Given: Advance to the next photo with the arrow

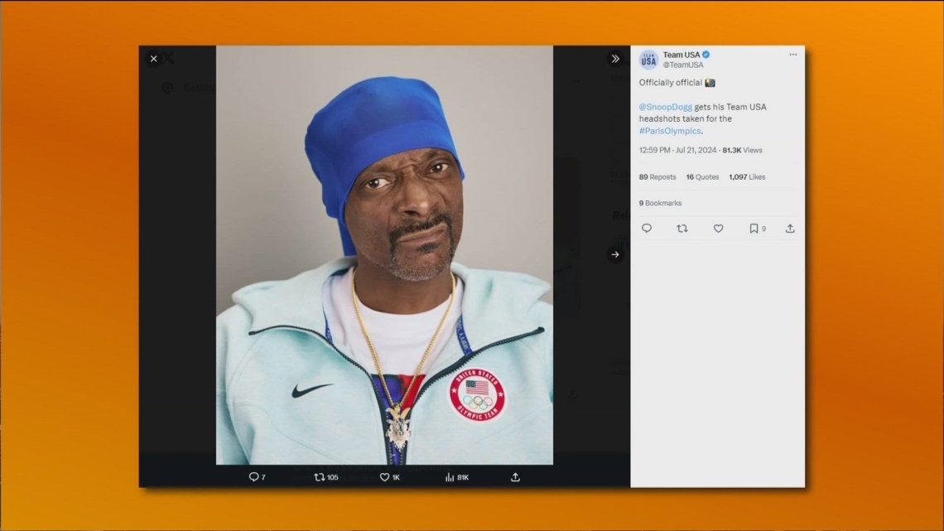Looking at the screenshot, I should coord(615,254).
